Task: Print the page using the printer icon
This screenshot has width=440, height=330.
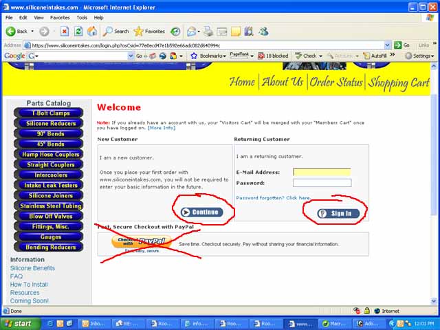Action: click(x=208, y=31)
